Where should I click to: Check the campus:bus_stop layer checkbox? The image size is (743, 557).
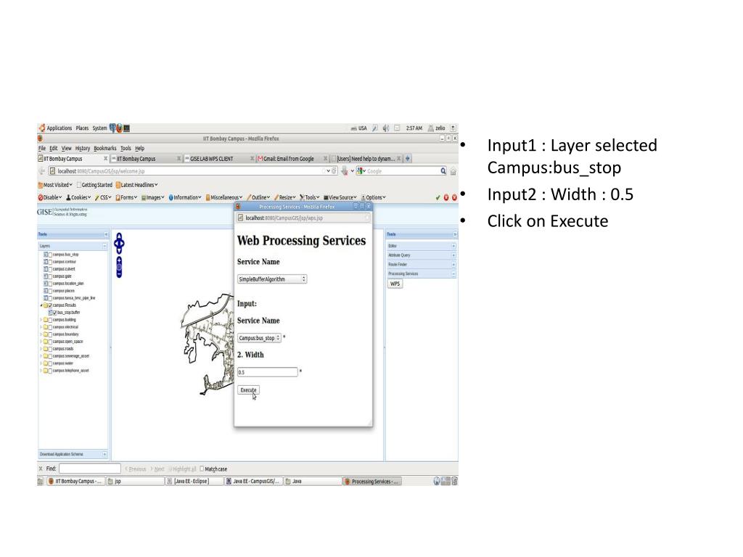click(50, 255)
